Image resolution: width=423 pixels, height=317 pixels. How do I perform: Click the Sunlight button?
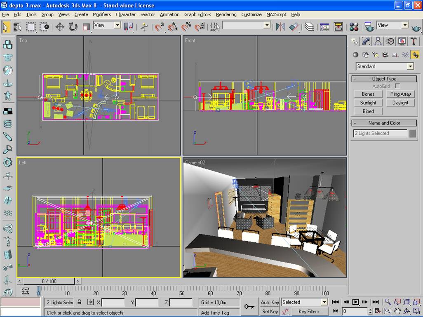tap(368, 103)
